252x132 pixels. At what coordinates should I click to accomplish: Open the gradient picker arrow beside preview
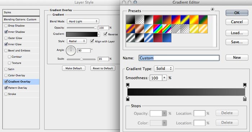[99, 34]
